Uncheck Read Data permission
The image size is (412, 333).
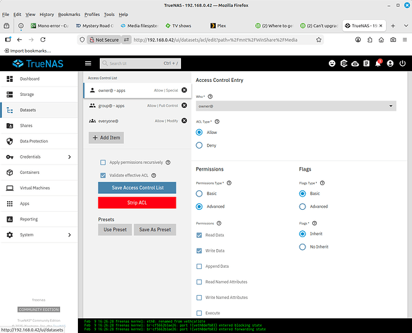point(199,235)
